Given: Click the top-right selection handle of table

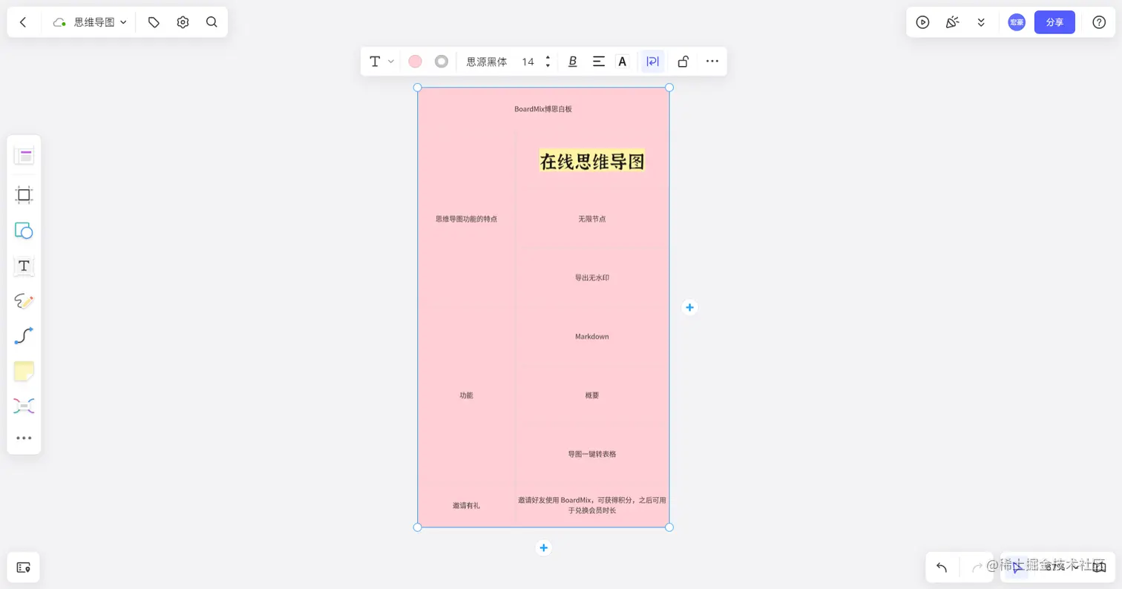Looking at the screenshot, I should click(669, 88).
